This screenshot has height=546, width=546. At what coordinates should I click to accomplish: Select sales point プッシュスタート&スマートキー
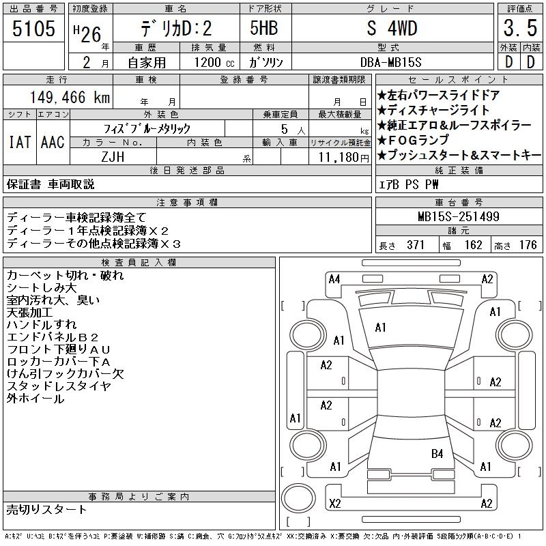(459, 155)
